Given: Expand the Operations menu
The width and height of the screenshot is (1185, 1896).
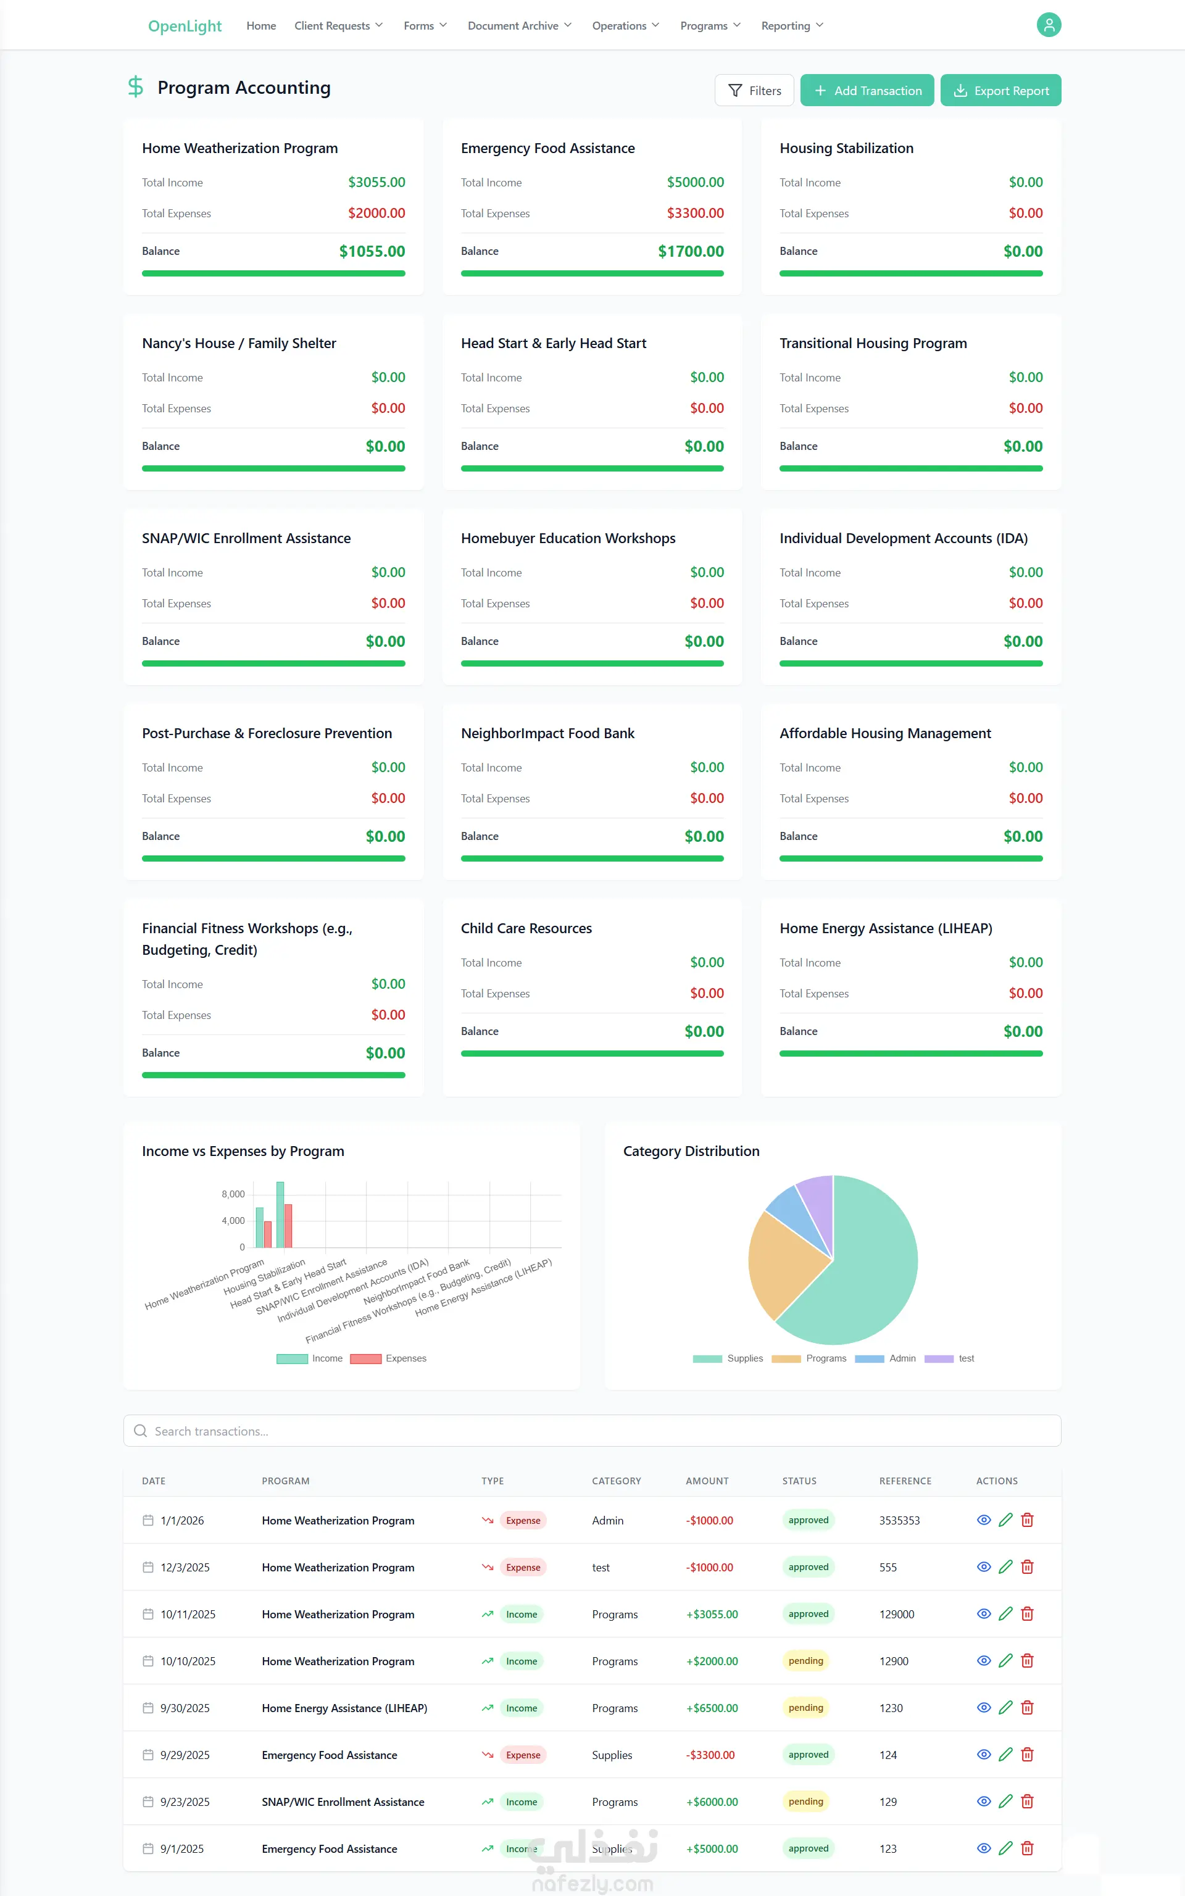Looking at the screenshot, I should [x=625, y=26].
